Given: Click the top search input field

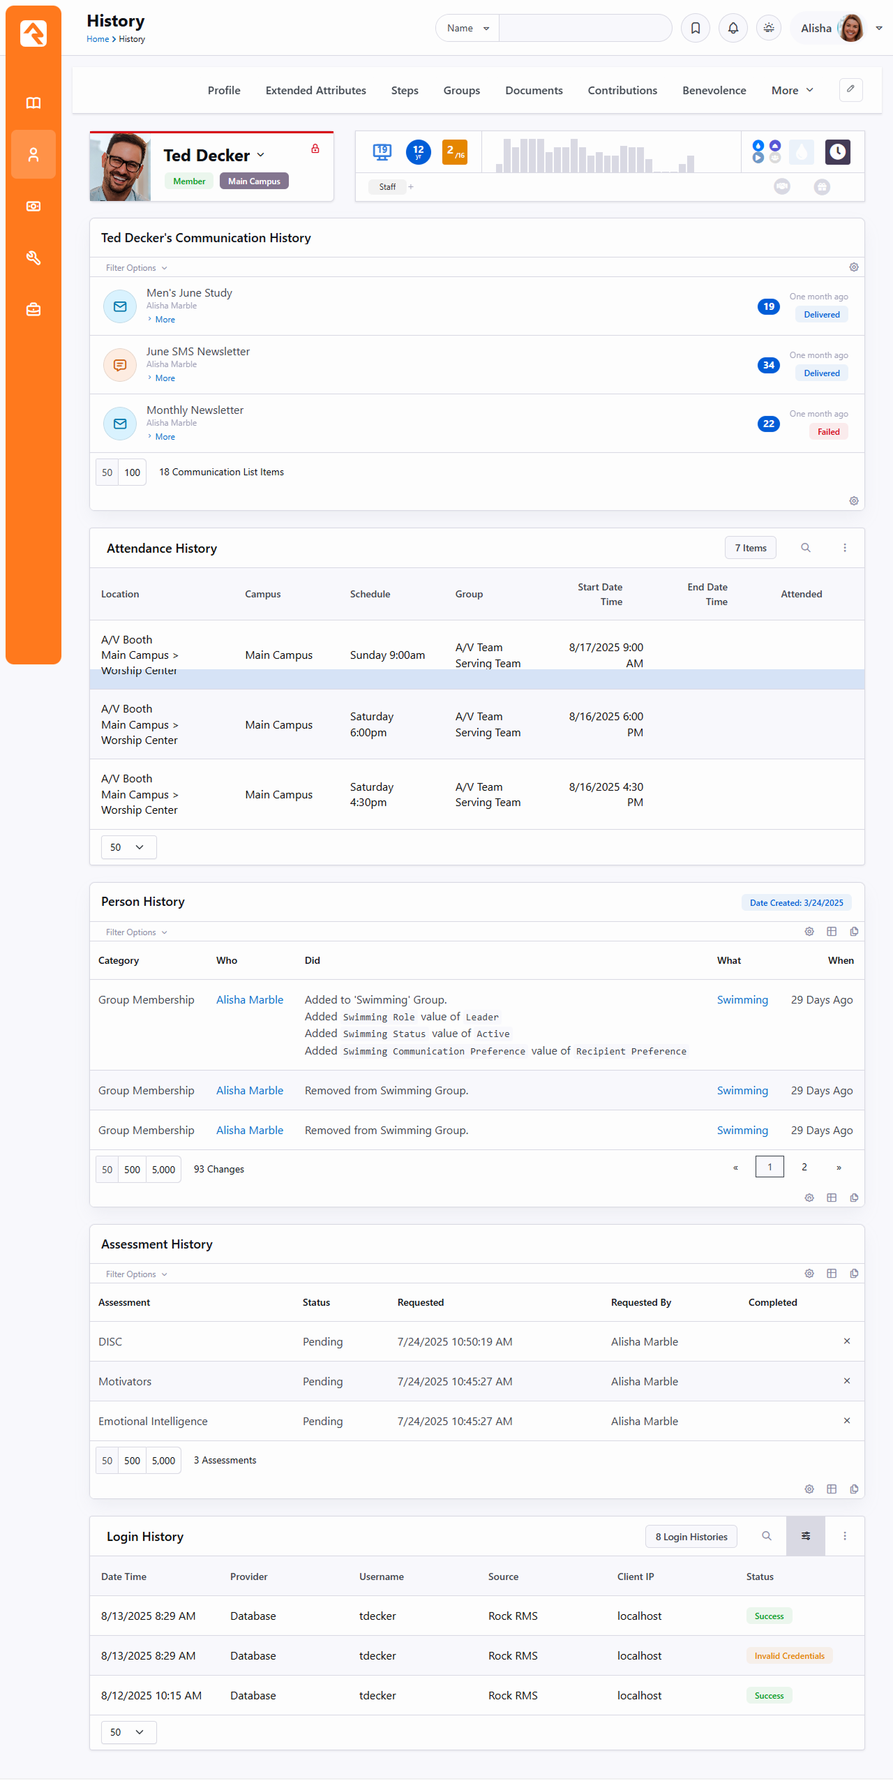Looking at the screenshot, I should [585, 29].
